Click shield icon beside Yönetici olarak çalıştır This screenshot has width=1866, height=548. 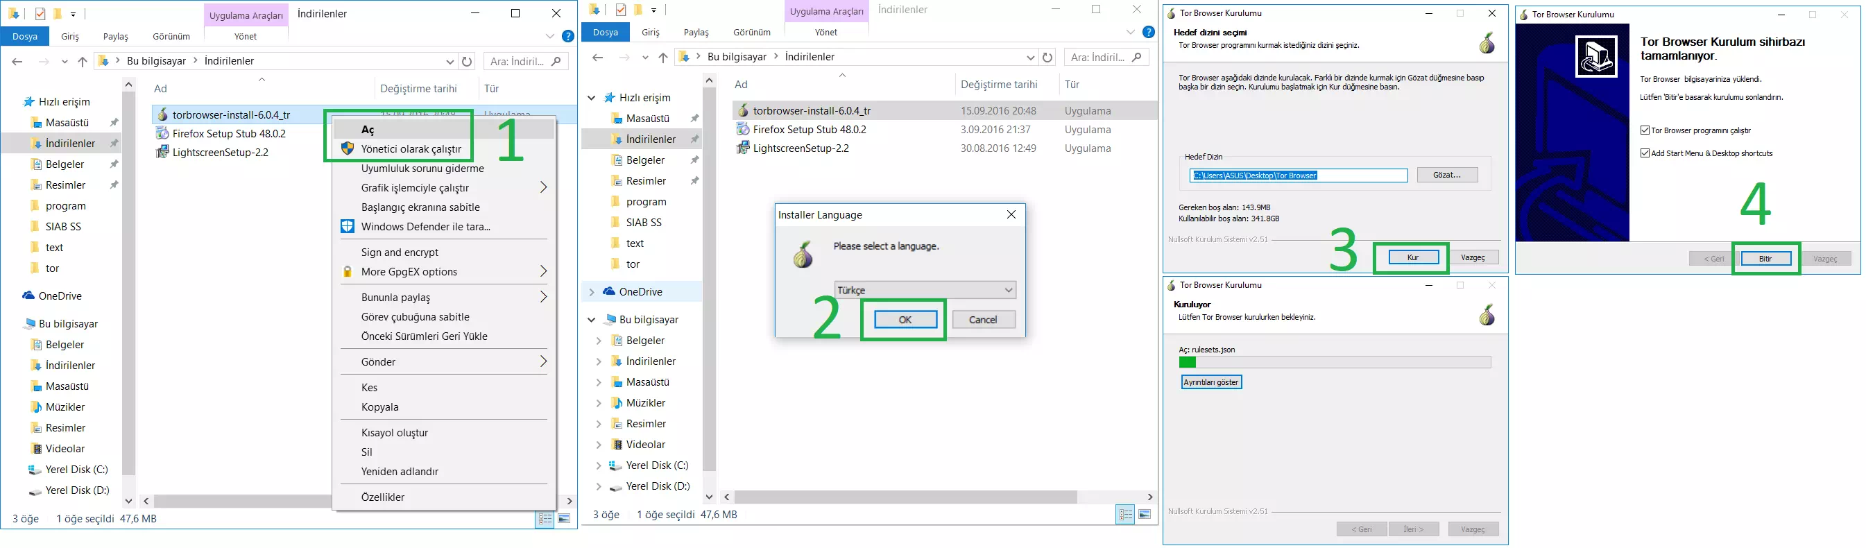click(x=348, y=148)
